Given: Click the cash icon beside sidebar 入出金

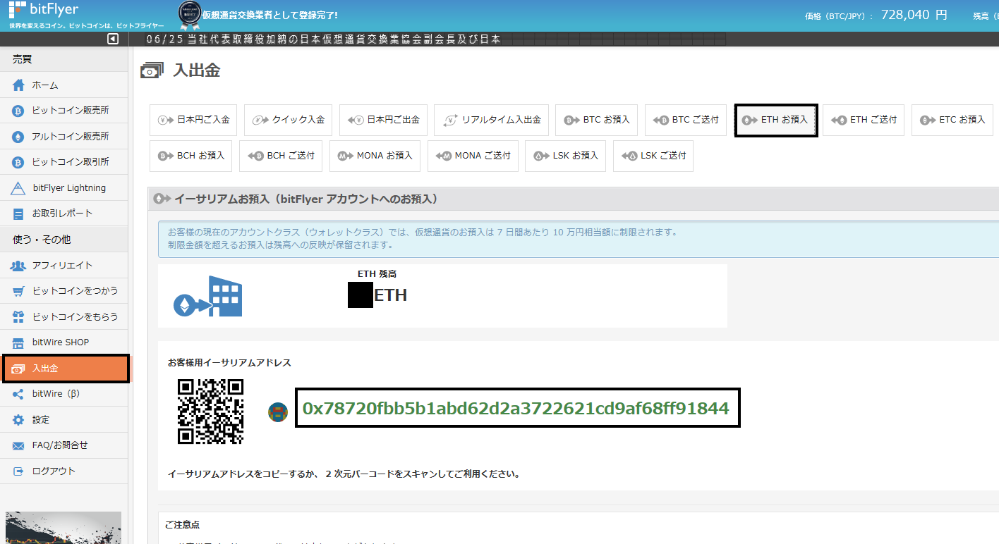Looking at the screenshot, I should (18, 369).
